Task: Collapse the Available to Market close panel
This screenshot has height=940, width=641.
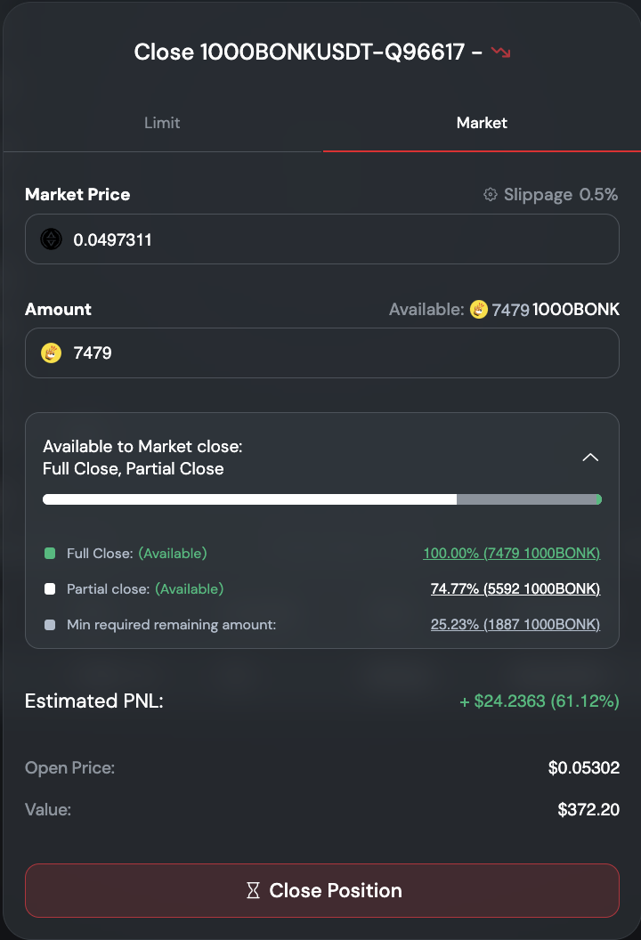Action: pos(590,458)
